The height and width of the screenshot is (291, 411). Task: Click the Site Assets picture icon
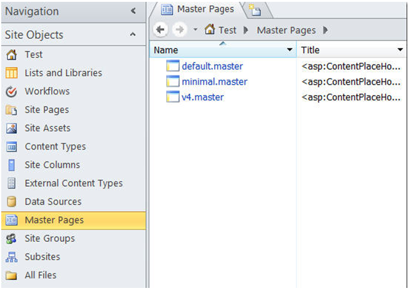pos(11,128)
